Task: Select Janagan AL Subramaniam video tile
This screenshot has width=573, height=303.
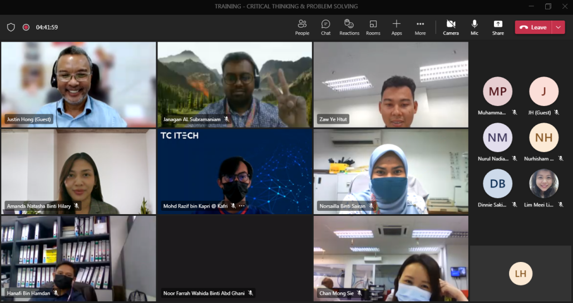Action: point(235,84)
